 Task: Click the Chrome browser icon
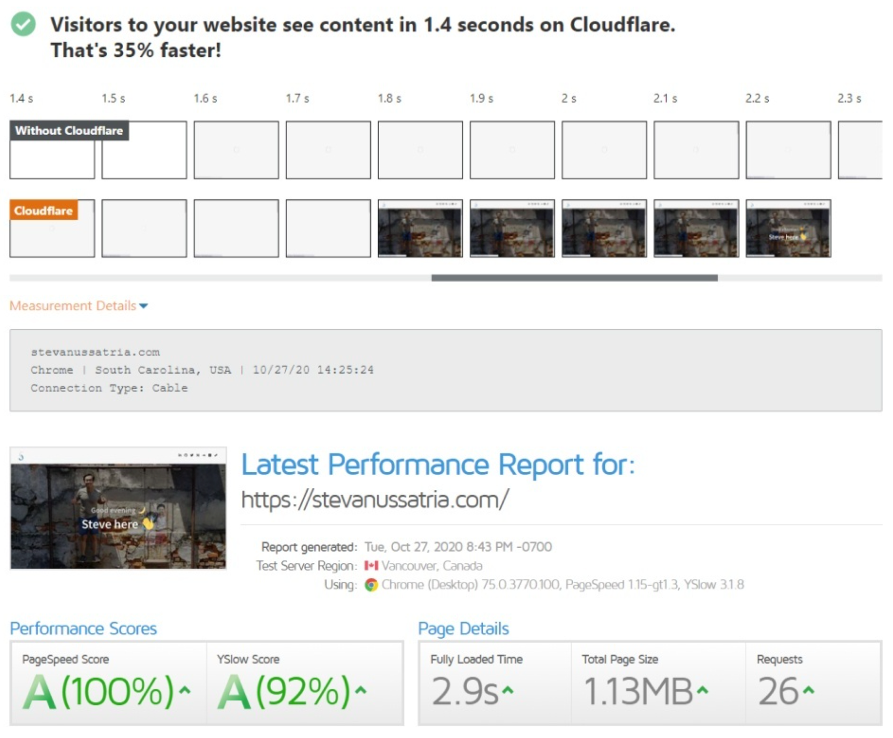(371, 585)
